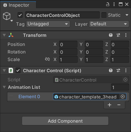
Task: Lock the Inspector panel
Action: pos(108,4)
